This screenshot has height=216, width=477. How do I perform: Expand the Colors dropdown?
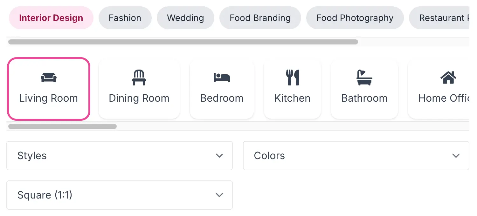pos(356,156)
